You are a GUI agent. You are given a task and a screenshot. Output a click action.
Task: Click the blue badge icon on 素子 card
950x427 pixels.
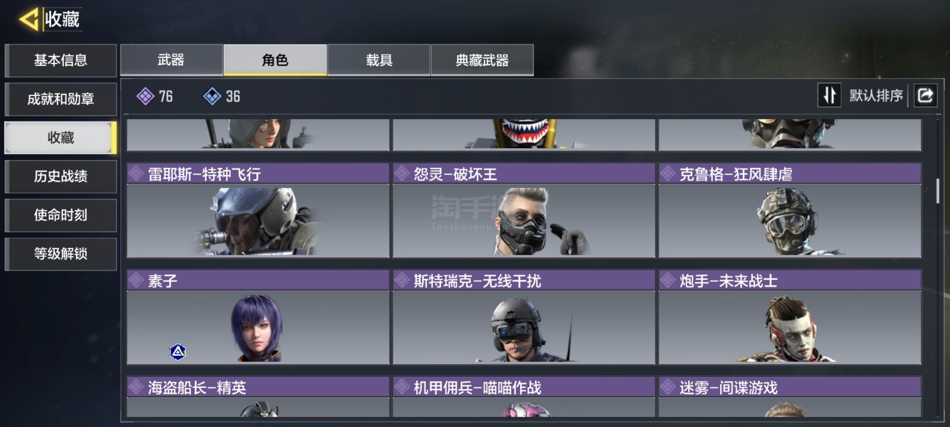[x=178, y=352]
